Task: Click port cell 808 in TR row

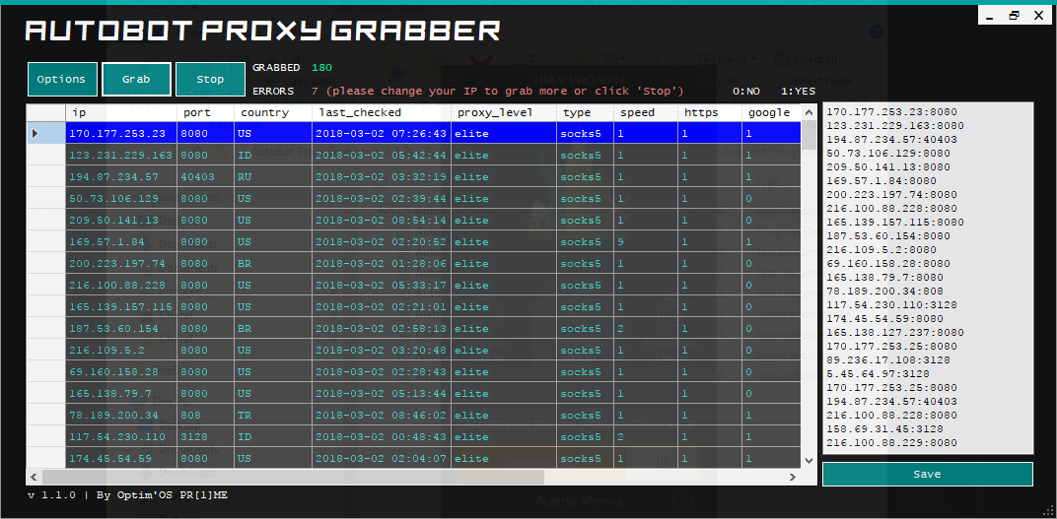Action: click(206, 416)
